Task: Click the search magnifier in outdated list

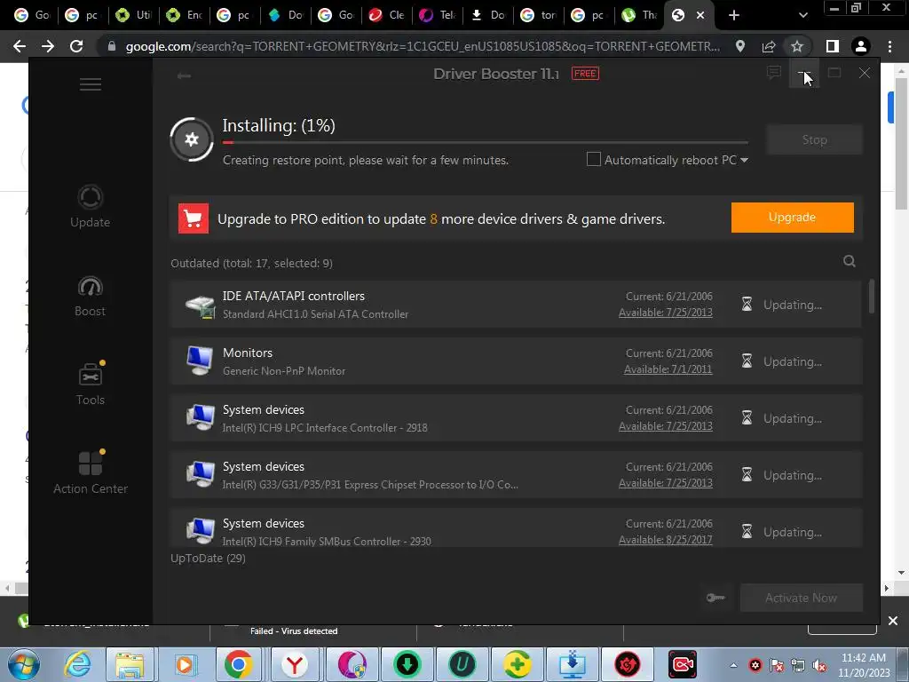Action: (850, 261)
